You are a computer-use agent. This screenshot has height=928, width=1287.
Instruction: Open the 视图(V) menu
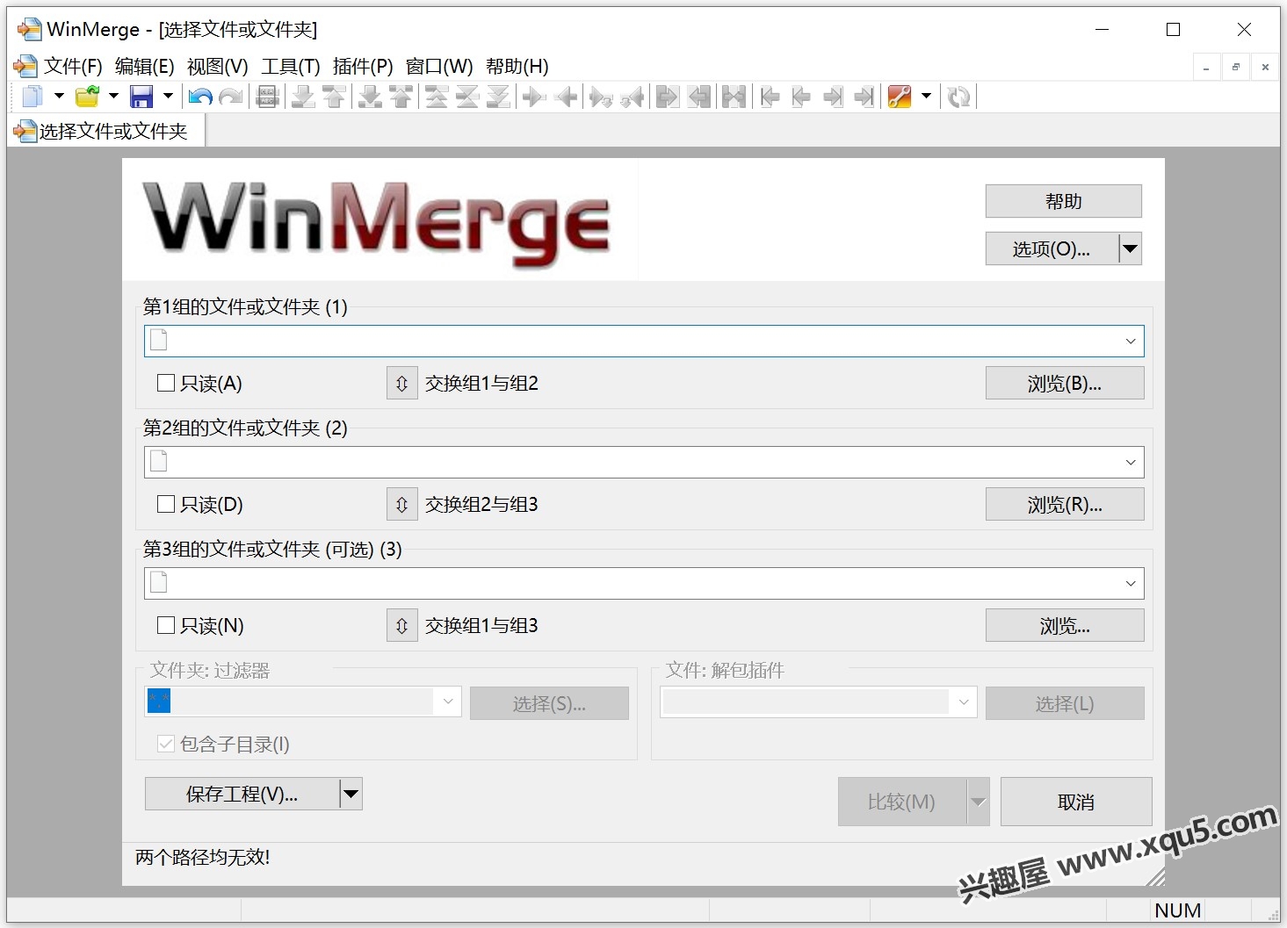pos(217,67)
